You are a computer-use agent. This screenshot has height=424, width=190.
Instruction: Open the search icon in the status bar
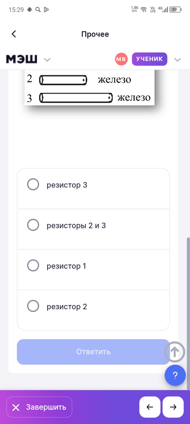point(38,9)
